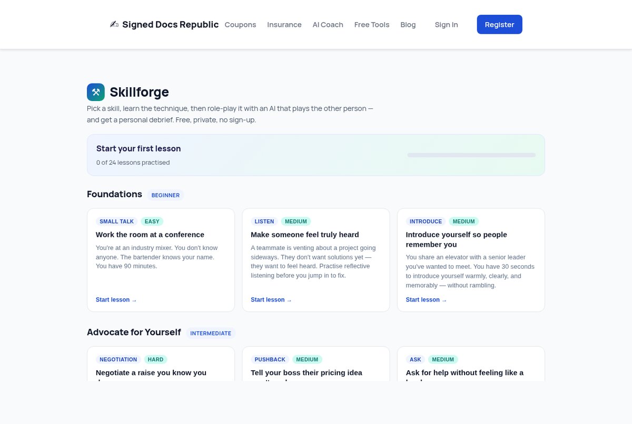632x424 pixels.
Task: Click the HARD difficulty badge
Action: (155, 359)
